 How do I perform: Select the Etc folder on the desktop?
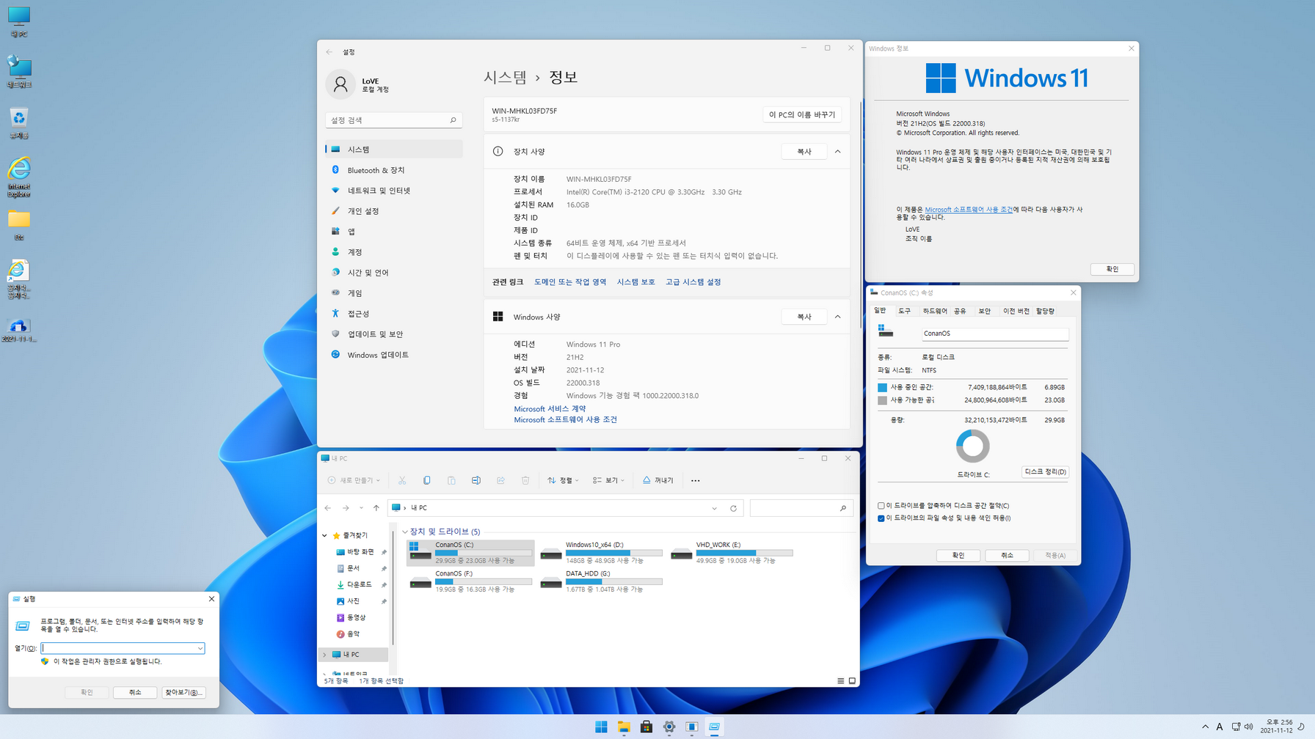coord(19,224)
